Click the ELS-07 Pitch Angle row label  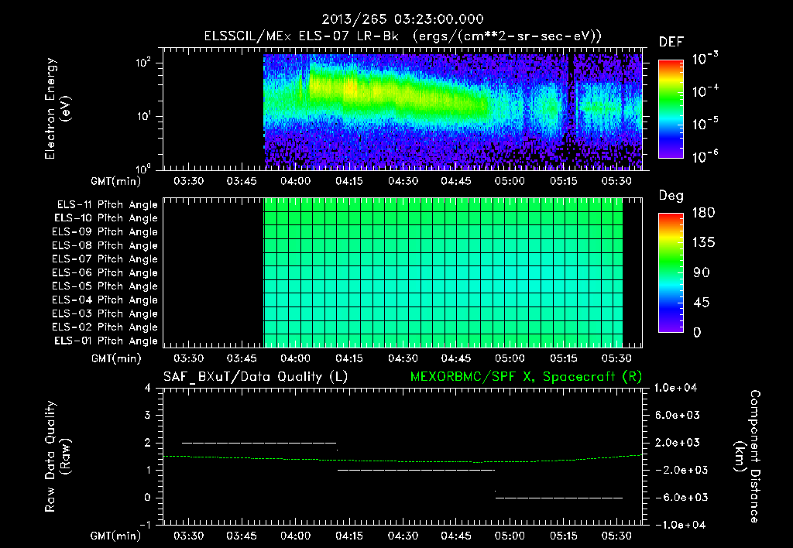(x=105, y=259)
